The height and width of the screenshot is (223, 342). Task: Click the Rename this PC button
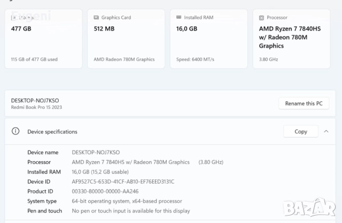(304, 103)
